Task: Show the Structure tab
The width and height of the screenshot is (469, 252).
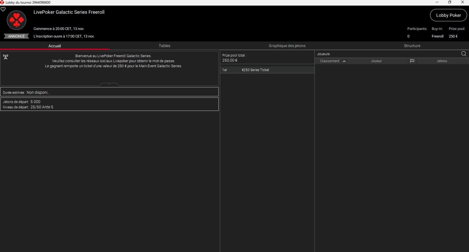Action: pyautogui.click(x=412, y=46)
